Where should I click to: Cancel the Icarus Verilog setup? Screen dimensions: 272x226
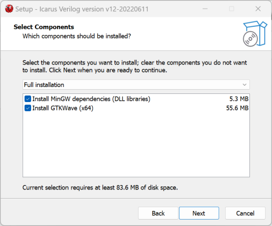point(245,213)
